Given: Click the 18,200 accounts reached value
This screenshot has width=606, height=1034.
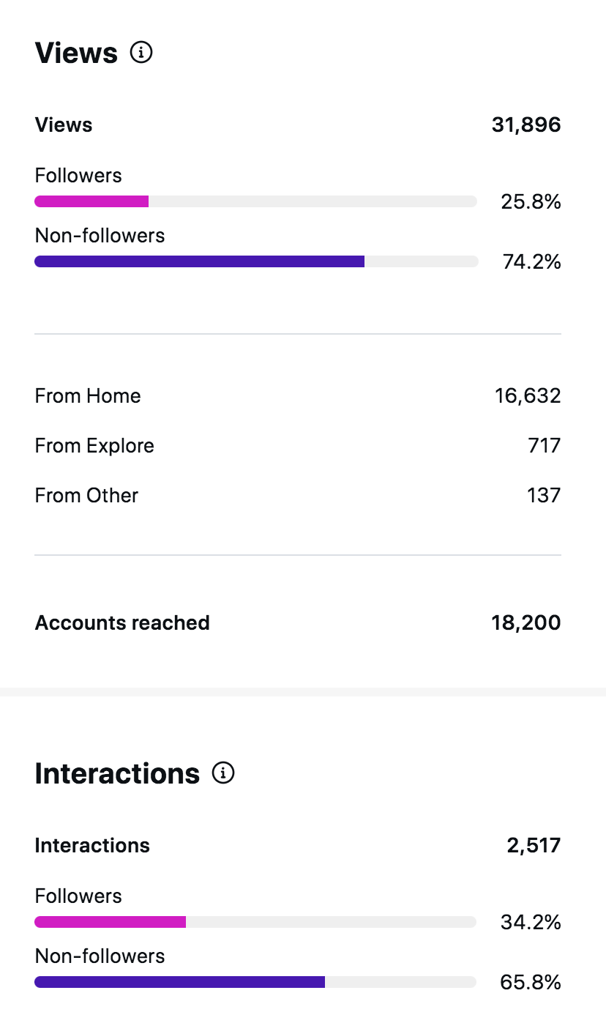Looking at the screenshot, I should click(x=526, y=623).
